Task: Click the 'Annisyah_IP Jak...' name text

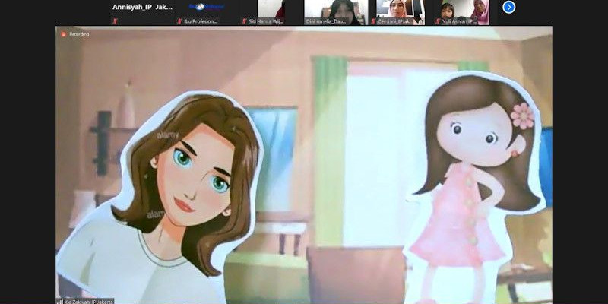Action: pos(142,7)
